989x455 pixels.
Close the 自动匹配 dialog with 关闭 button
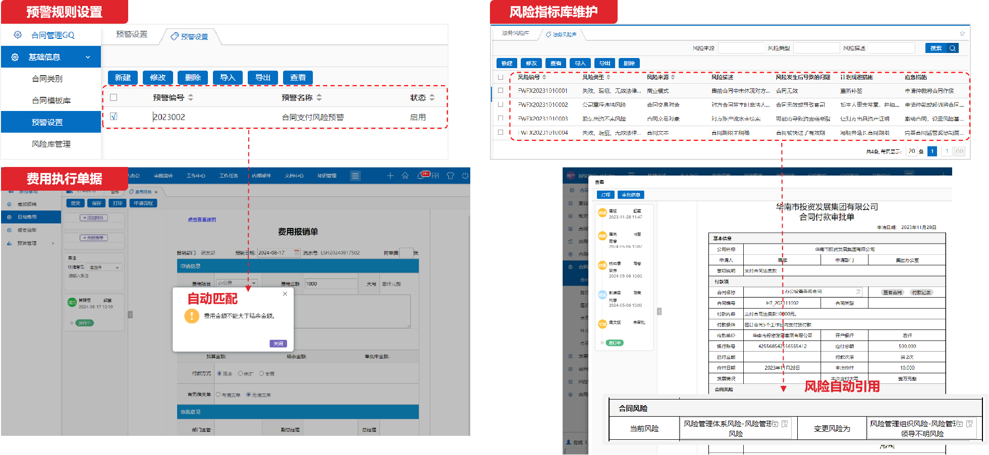click(x=278, y=344)
